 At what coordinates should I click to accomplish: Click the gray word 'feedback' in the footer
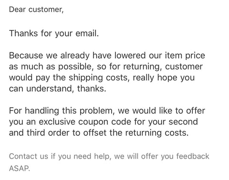(x=193, y=156)
